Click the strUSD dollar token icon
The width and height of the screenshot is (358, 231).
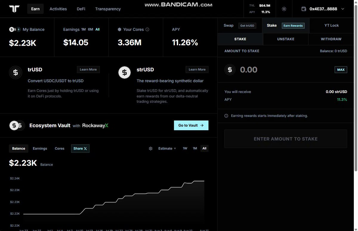(x=124, y=72)
